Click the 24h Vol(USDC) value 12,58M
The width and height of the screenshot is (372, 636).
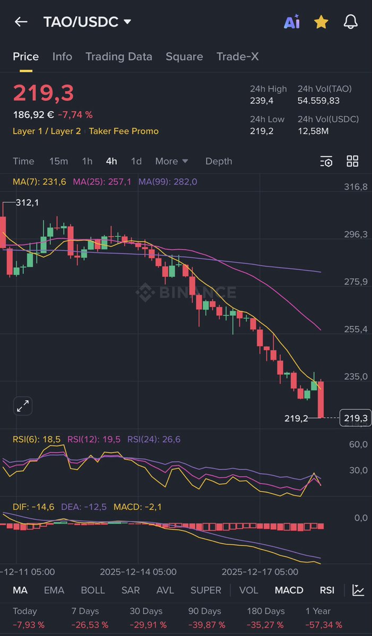(313, 131)
